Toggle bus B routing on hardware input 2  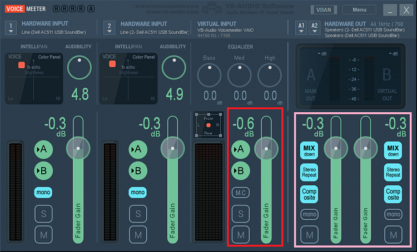(x=138, y=170)
